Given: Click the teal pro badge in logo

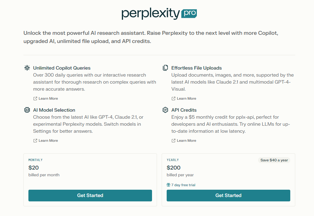Looking at the screenshot, I should 189,13.
